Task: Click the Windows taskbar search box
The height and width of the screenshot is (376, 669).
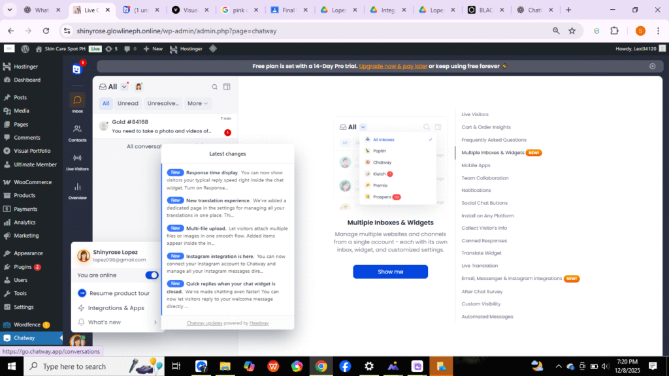Action: (x=74, y=366)
